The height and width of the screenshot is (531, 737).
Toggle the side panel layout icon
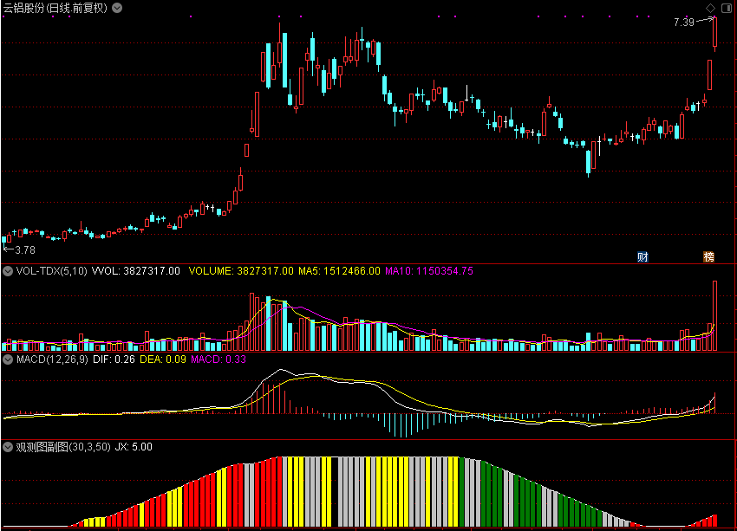(x=727, y=8)
